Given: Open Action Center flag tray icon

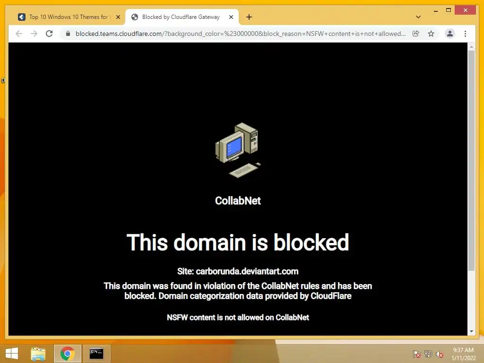Looking at the screenshot, I should 417,354.
